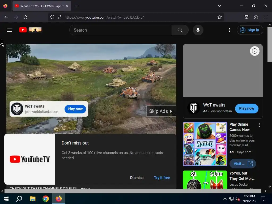Focus the YouTube search field

click(121, 30)
